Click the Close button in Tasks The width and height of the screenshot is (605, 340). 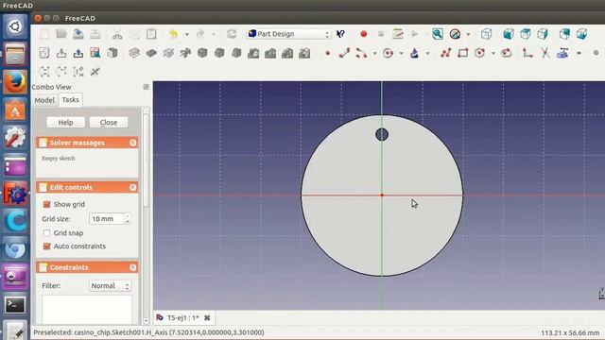click(109, 122)
